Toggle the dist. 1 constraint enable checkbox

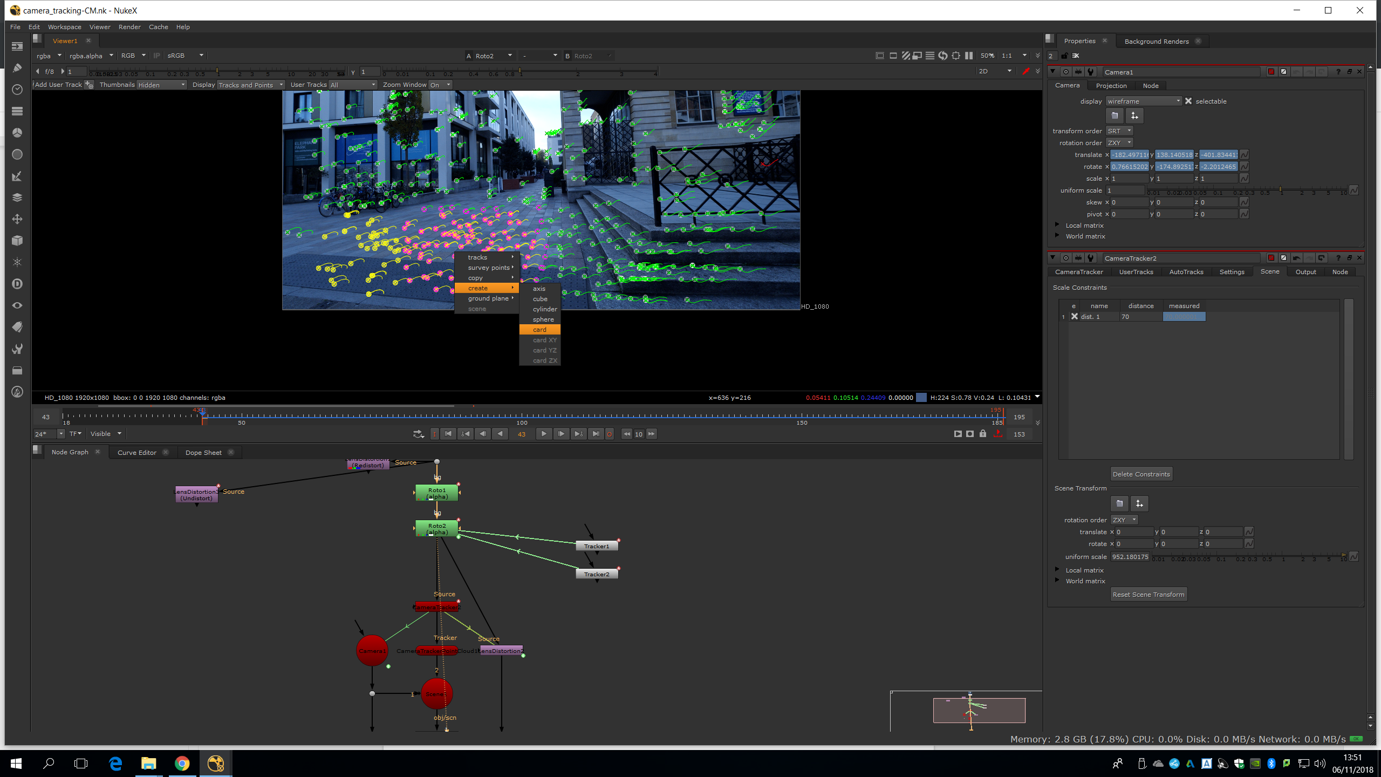1075,317
